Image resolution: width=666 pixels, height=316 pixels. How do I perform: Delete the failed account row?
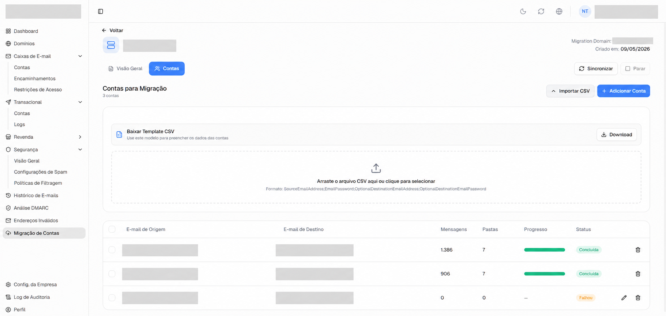(638, 298)
